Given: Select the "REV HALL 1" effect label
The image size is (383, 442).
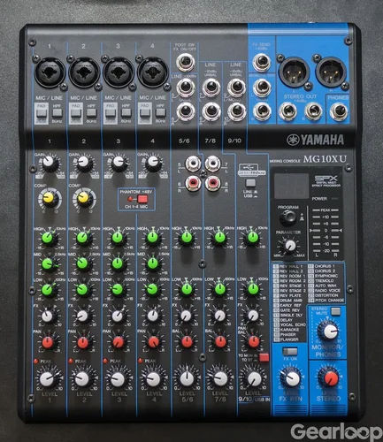Looking at the screenshot, I should pos(291,266).
